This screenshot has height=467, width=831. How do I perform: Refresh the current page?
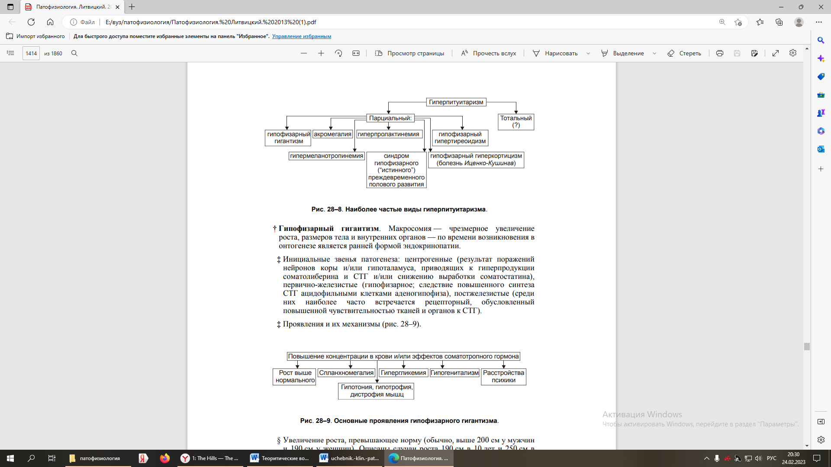coord(31,22)
